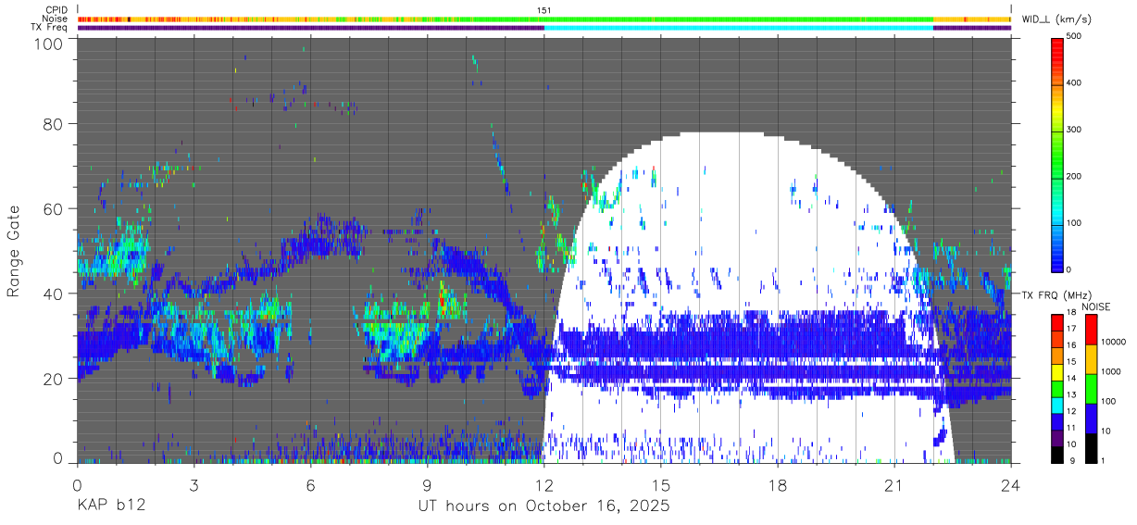
Task: Click the UT hours date axis title
Action: click(544, 506)
